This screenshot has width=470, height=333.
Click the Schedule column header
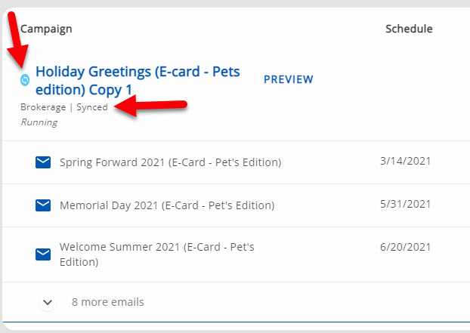point(409,29)
